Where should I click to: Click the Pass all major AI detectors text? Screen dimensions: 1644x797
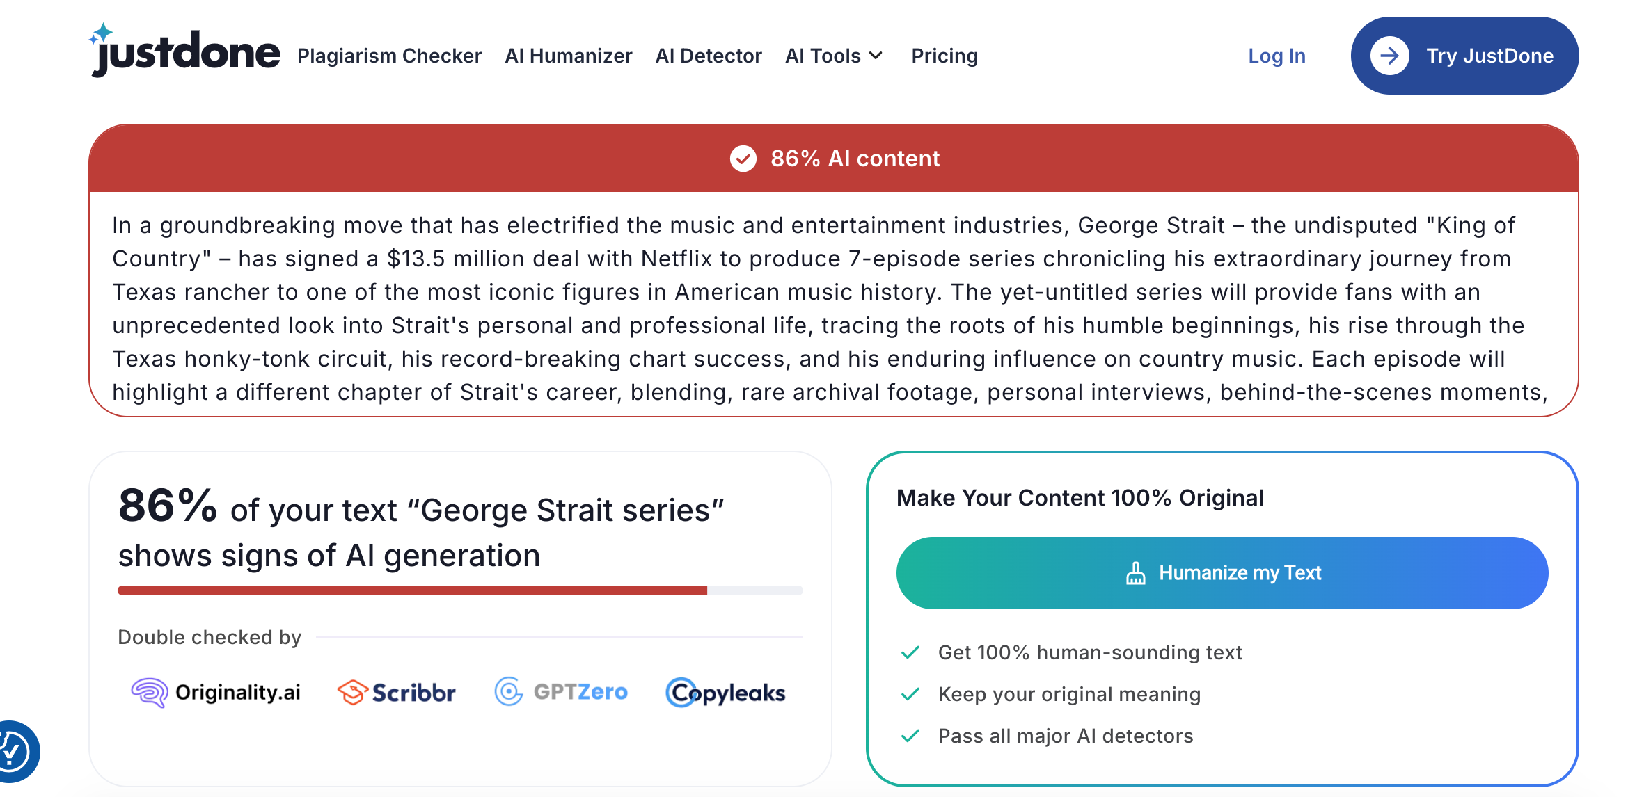pos(1065,736)
